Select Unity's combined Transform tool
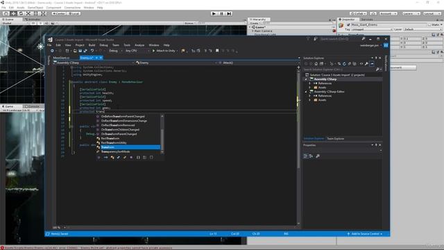 pyautogui.click(x=43, y=13)
